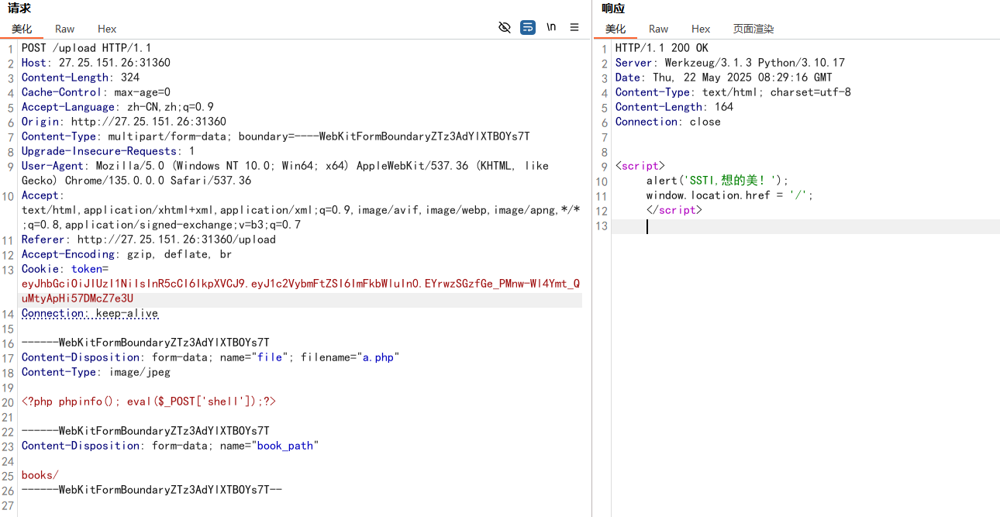This screenshot has height=517, width=1000.
Task: Open the response 页面渲染 tab
Action: (753, 29)
